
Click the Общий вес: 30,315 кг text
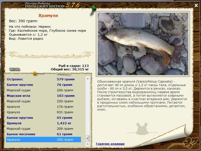[70, 69]
